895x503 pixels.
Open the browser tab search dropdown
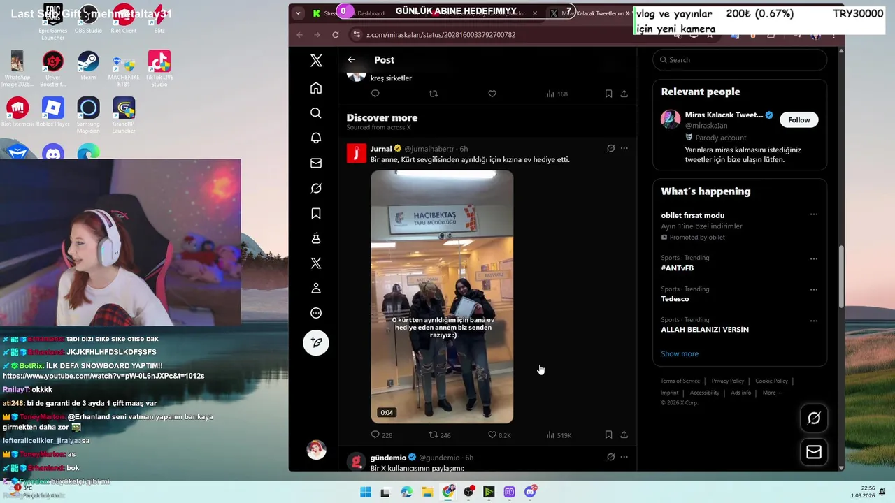pyautogui.click(x=298, y=13)
